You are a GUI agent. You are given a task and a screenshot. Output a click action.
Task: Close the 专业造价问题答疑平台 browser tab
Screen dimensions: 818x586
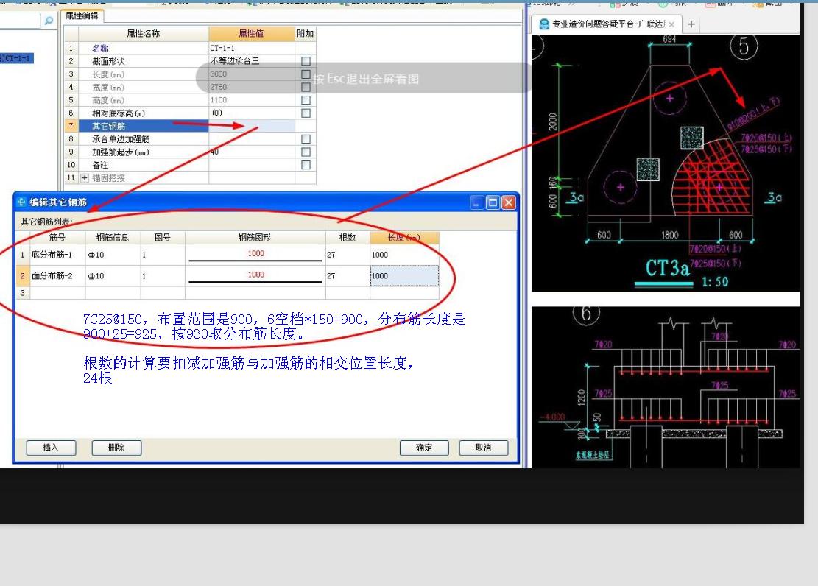pos(671,24)
